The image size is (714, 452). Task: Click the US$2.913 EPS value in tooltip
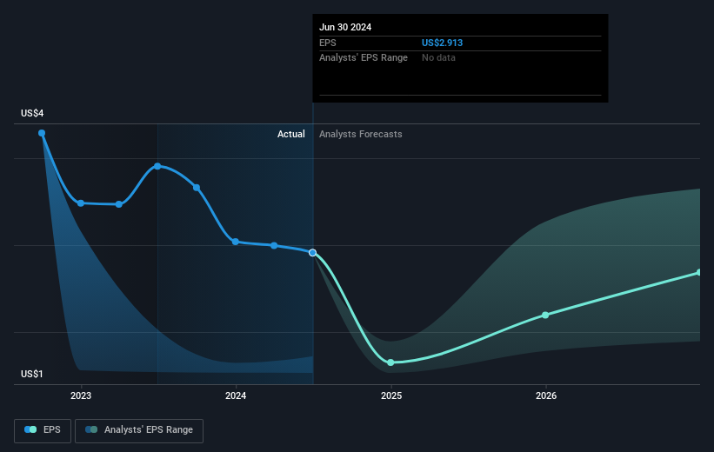(442, 43)
